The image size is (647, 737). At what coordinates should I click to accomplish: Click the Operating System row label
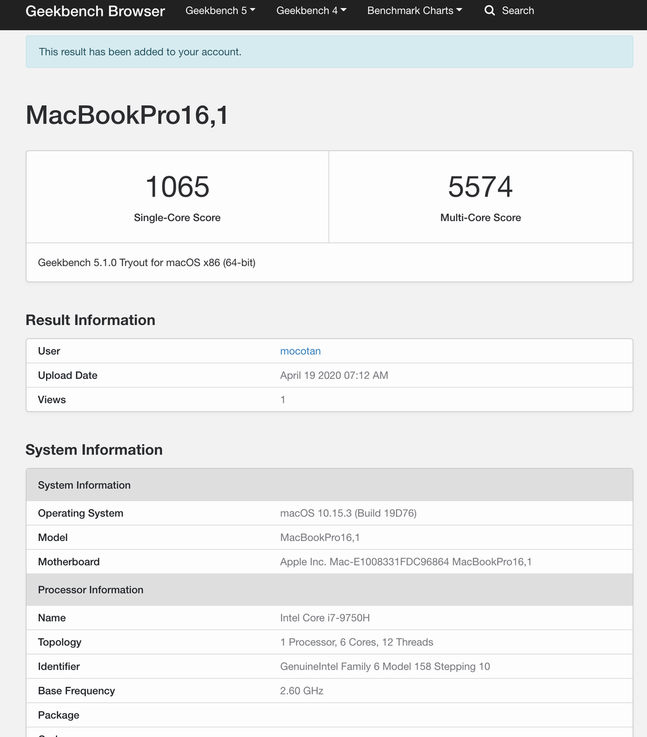[x=80, y=513]
